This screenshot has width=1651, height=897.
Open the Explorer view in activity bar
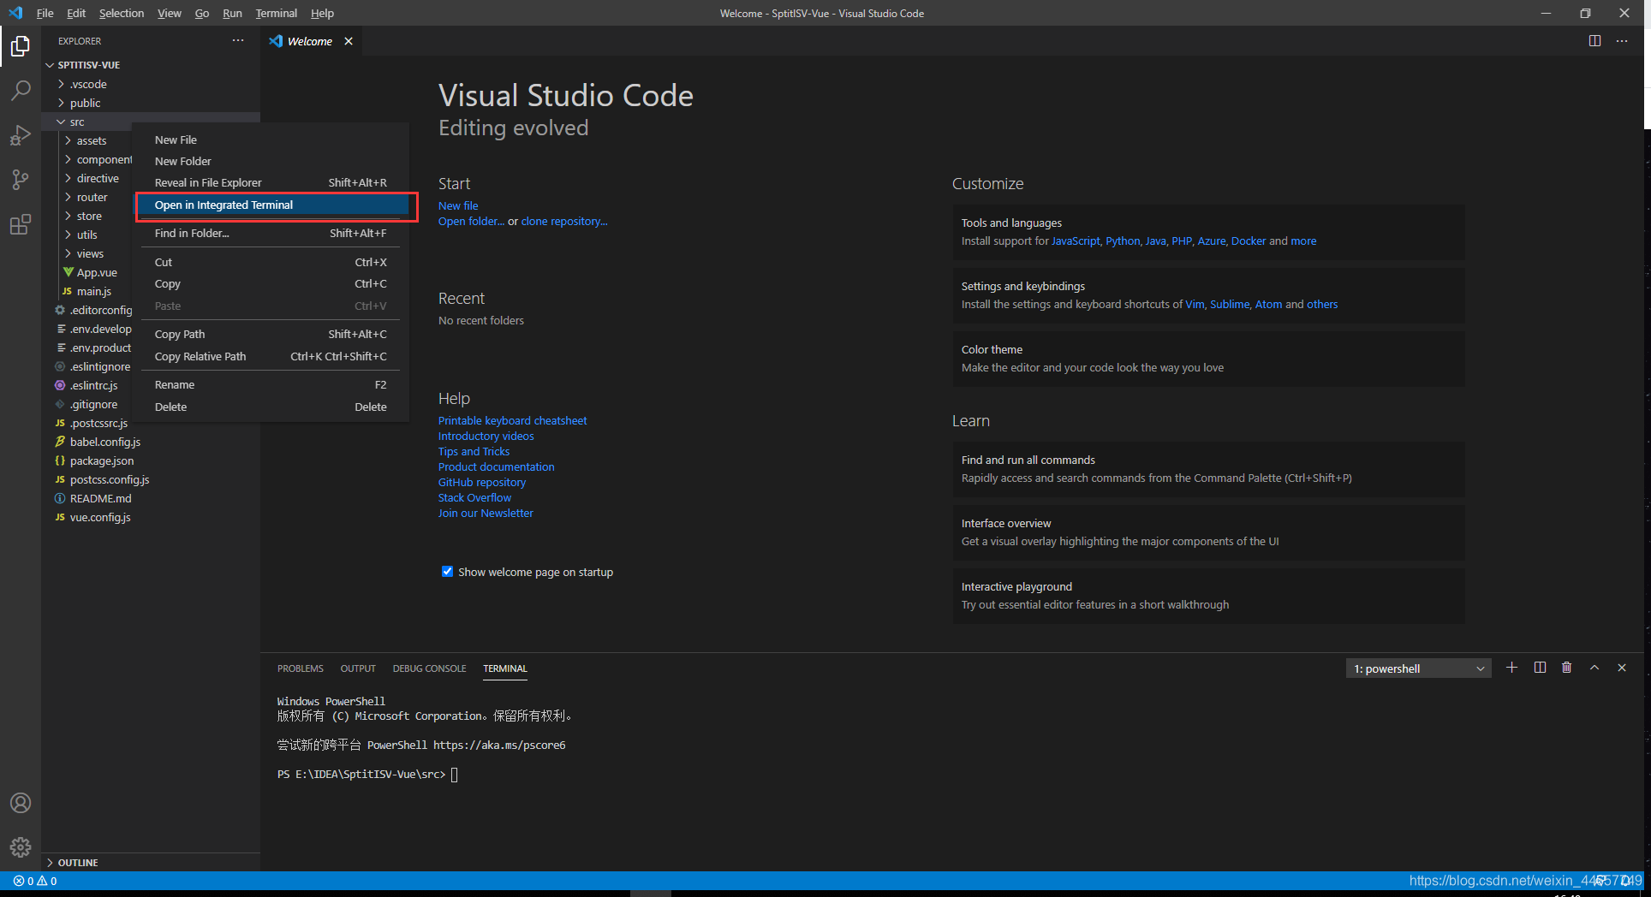click(x=21, y=46)
